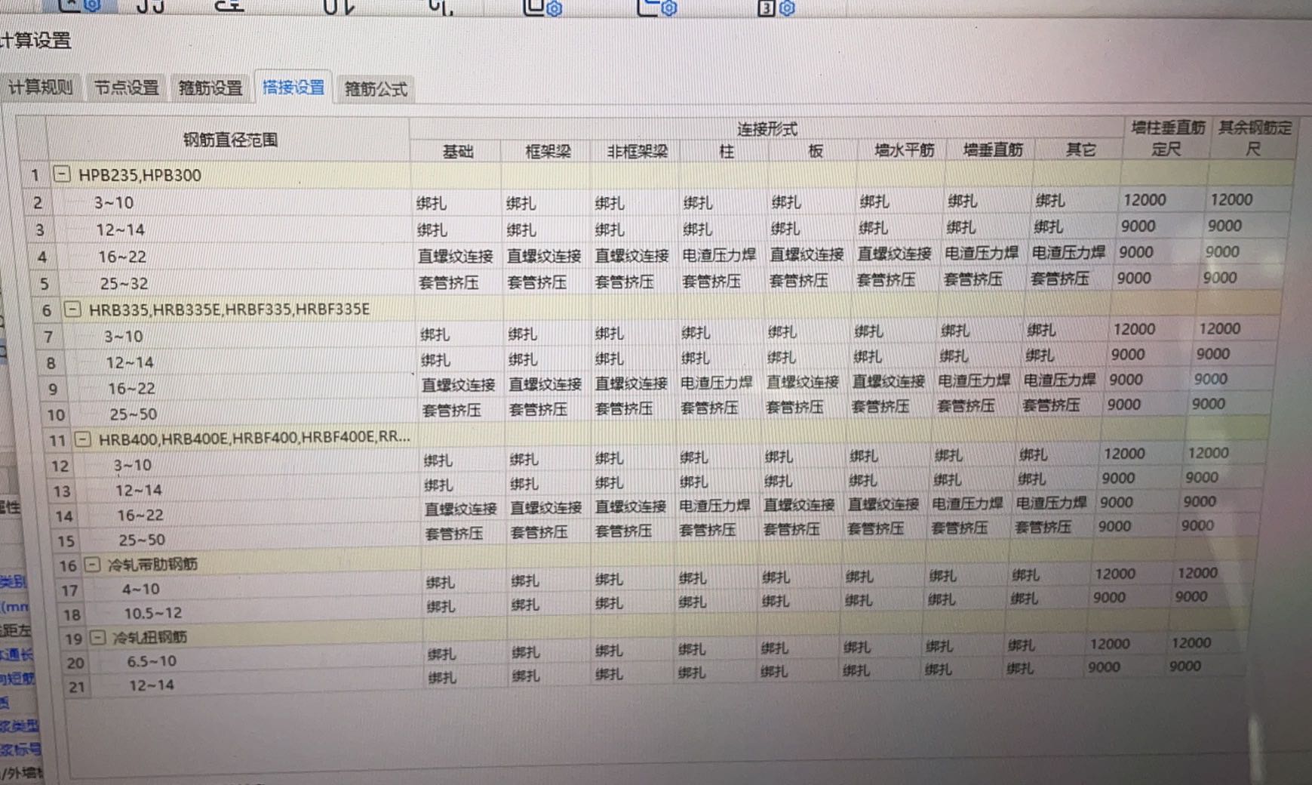Screen dimensions: 1312x785
Task: Edit row 21 墙柱垂直筋定尺 value 9000
Action: (1104, 667)
